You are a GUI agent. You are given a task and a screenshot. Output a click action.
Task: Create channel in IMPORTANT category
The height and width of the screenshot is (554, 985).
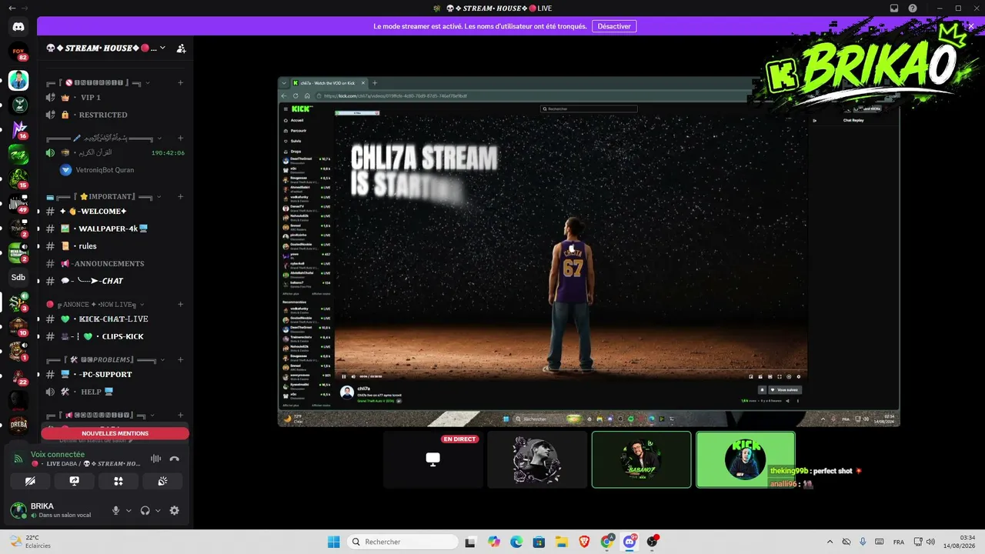(x=181, y=196)
